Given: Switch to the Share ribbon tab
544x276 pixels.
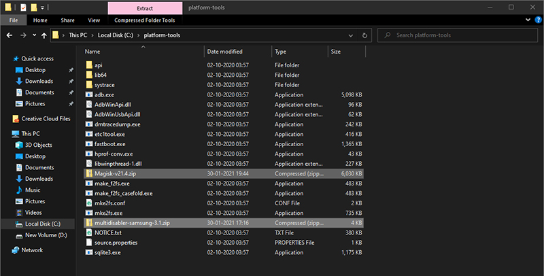Looking at the screenshot, I should pyautogui.click(x=67, y=20).
